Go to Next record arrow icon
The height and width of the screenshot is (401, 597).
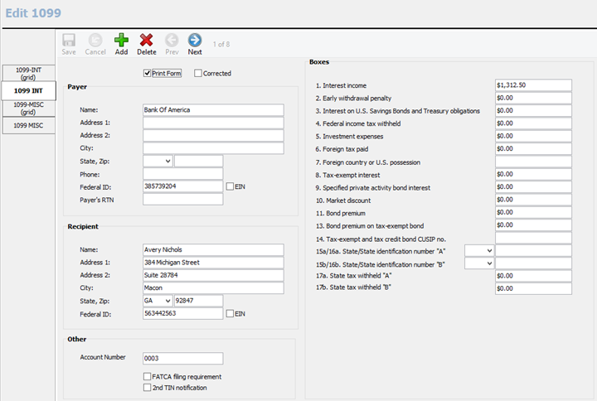(195, 40)
